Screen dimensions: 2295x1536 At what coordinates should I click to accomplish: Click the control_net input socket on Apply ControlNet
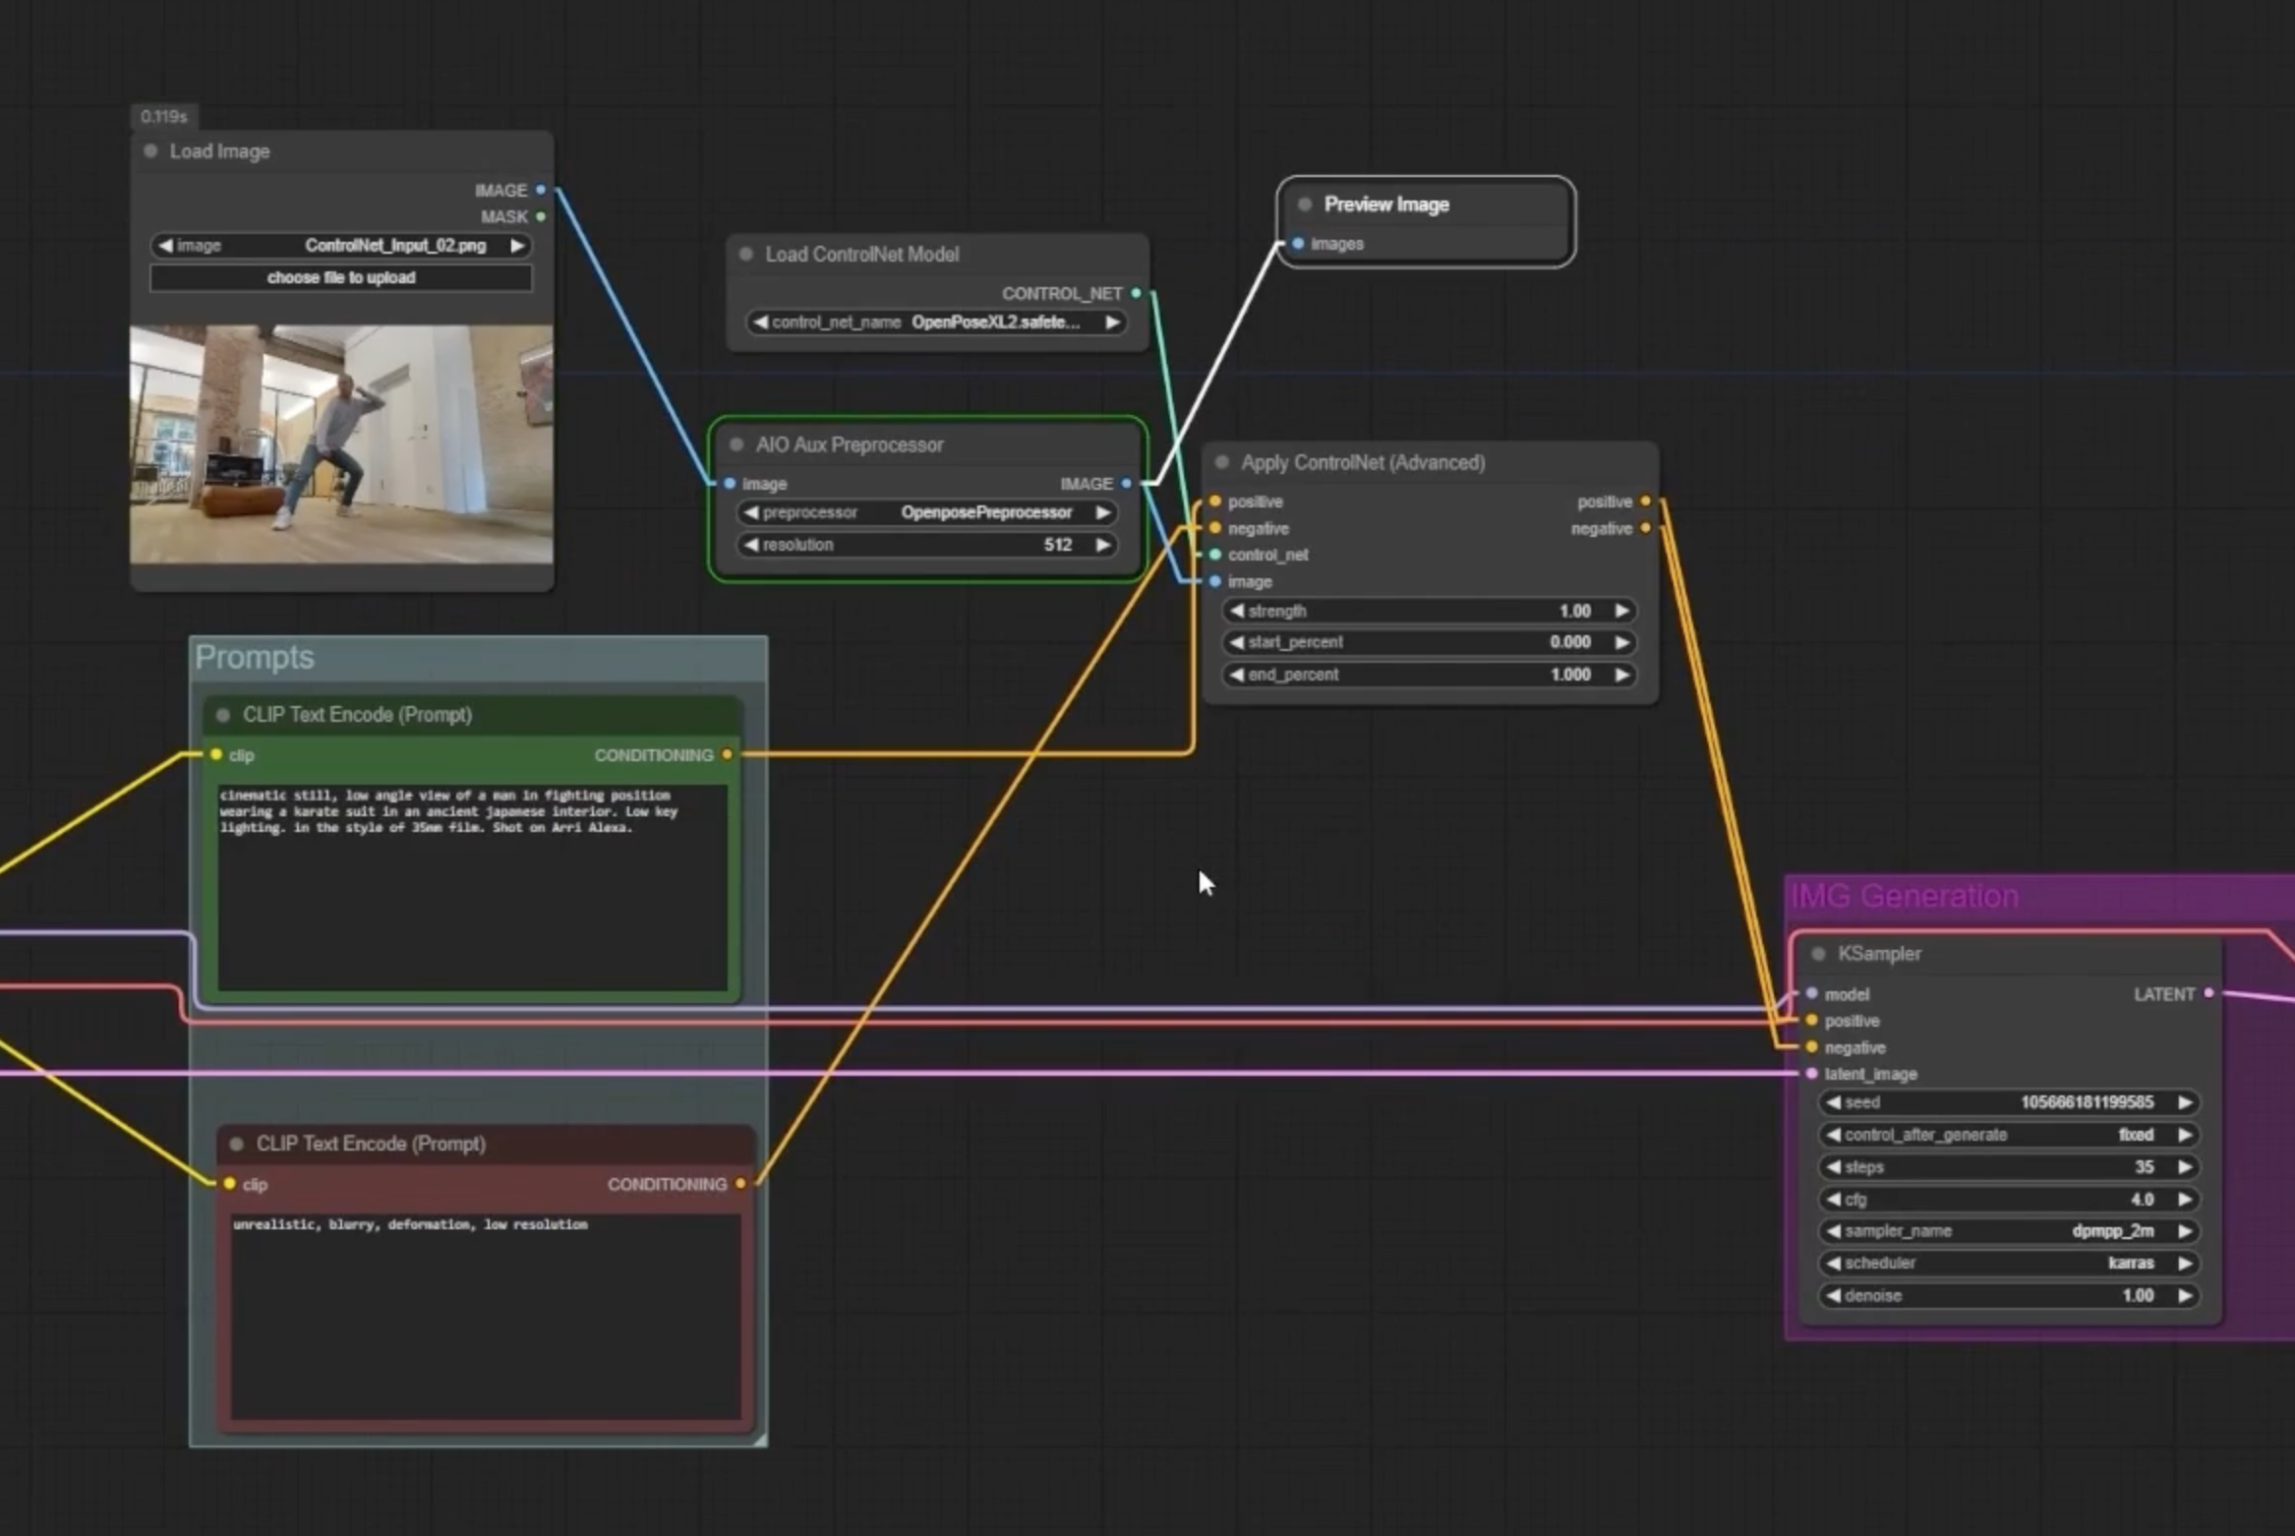click(1215, 555)
